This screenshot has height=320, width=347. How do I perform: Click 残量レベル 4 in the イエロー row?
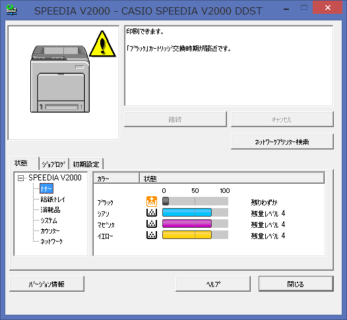click(268, 236)
